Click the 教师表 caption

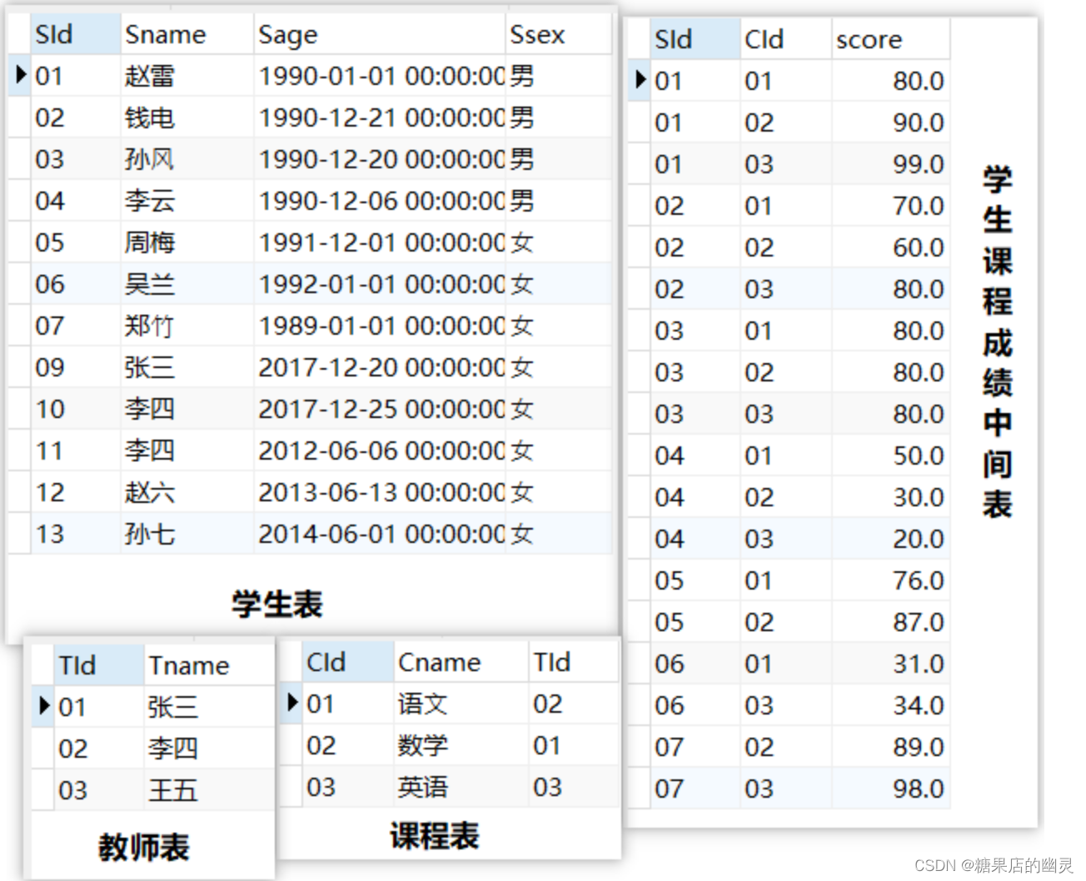pos(144,847)
